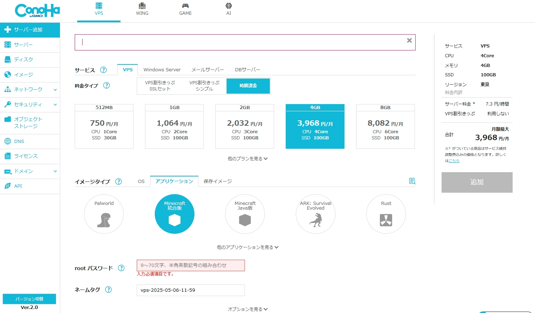Expand 他のプランを見る
535x313 pixels.
[247, 158]
